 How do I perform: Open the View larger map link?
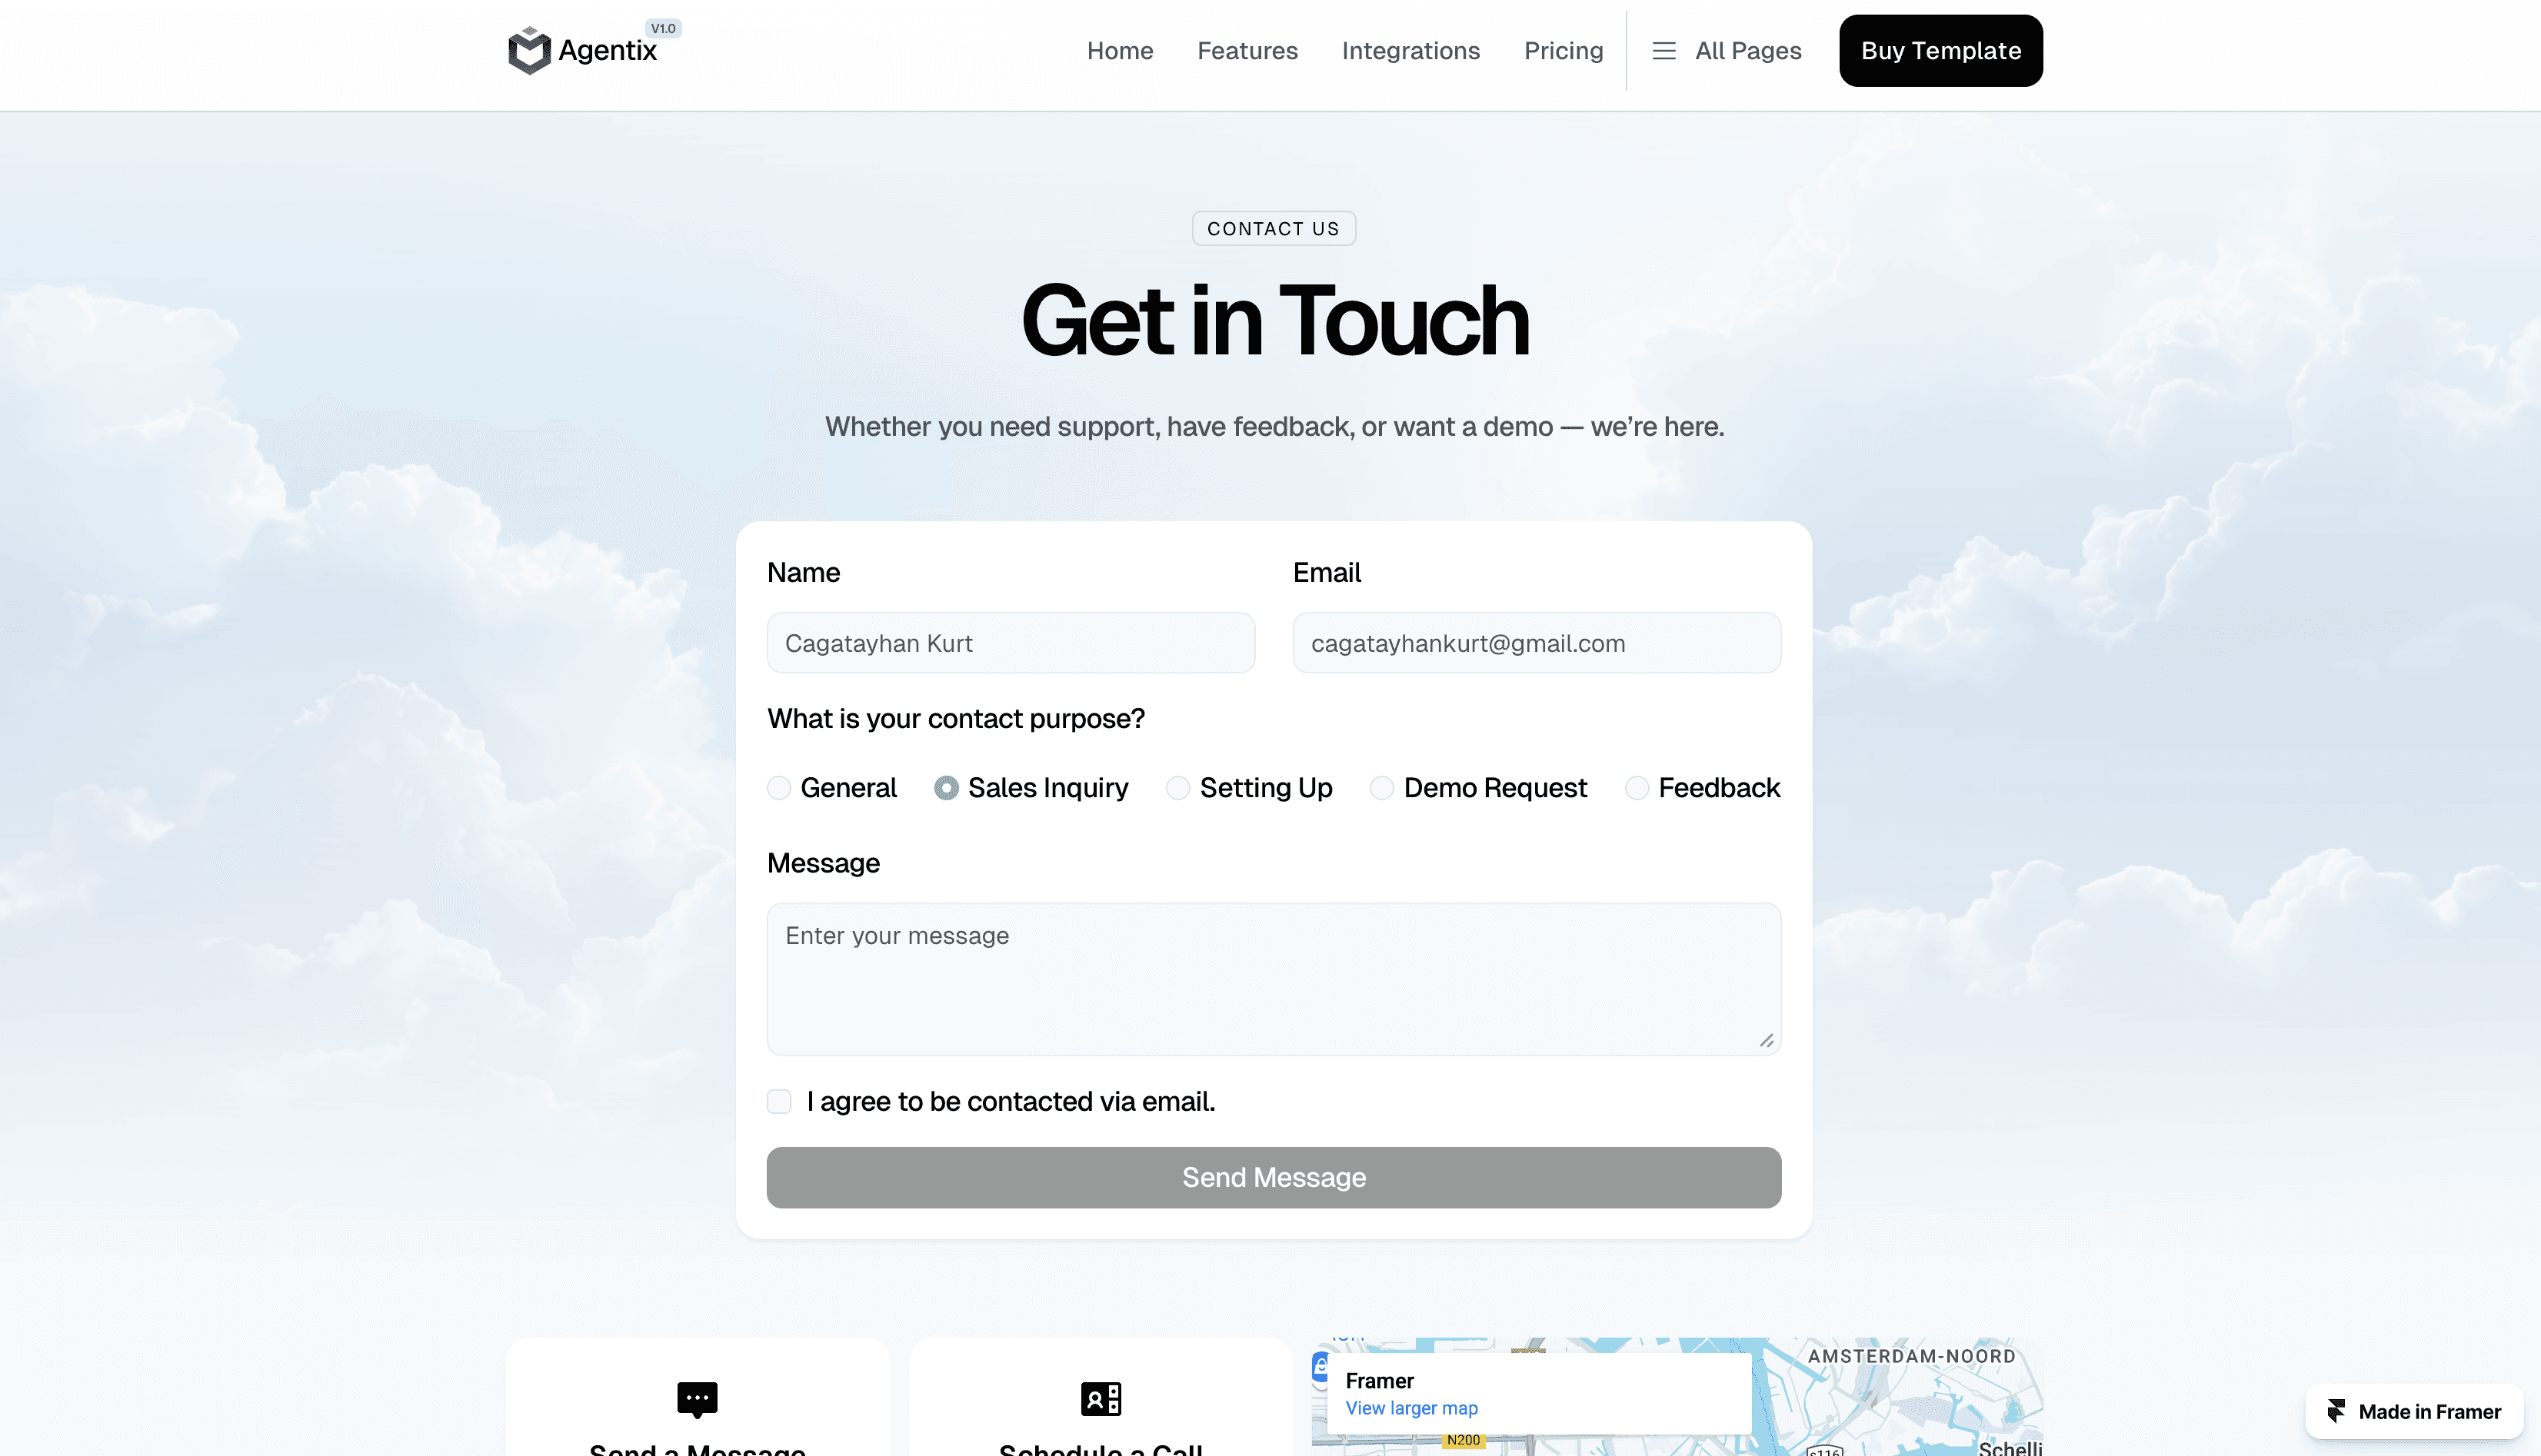[1410, 1408]
